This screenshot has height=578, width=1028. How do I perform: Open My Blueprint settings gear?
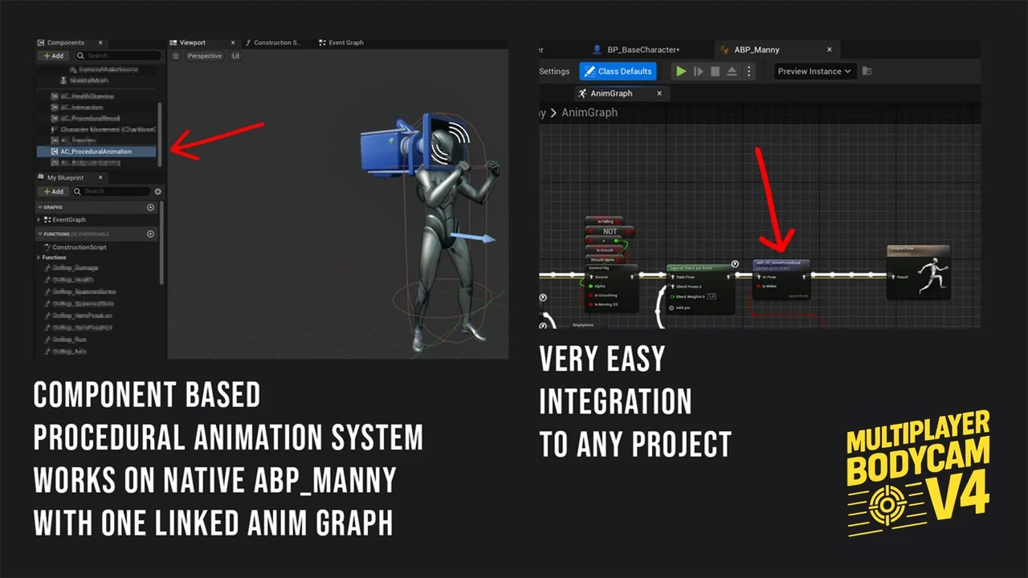pos(157,192)
